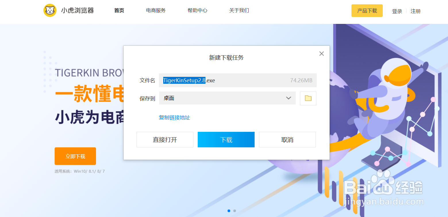Close the new download task dialog

322,54
